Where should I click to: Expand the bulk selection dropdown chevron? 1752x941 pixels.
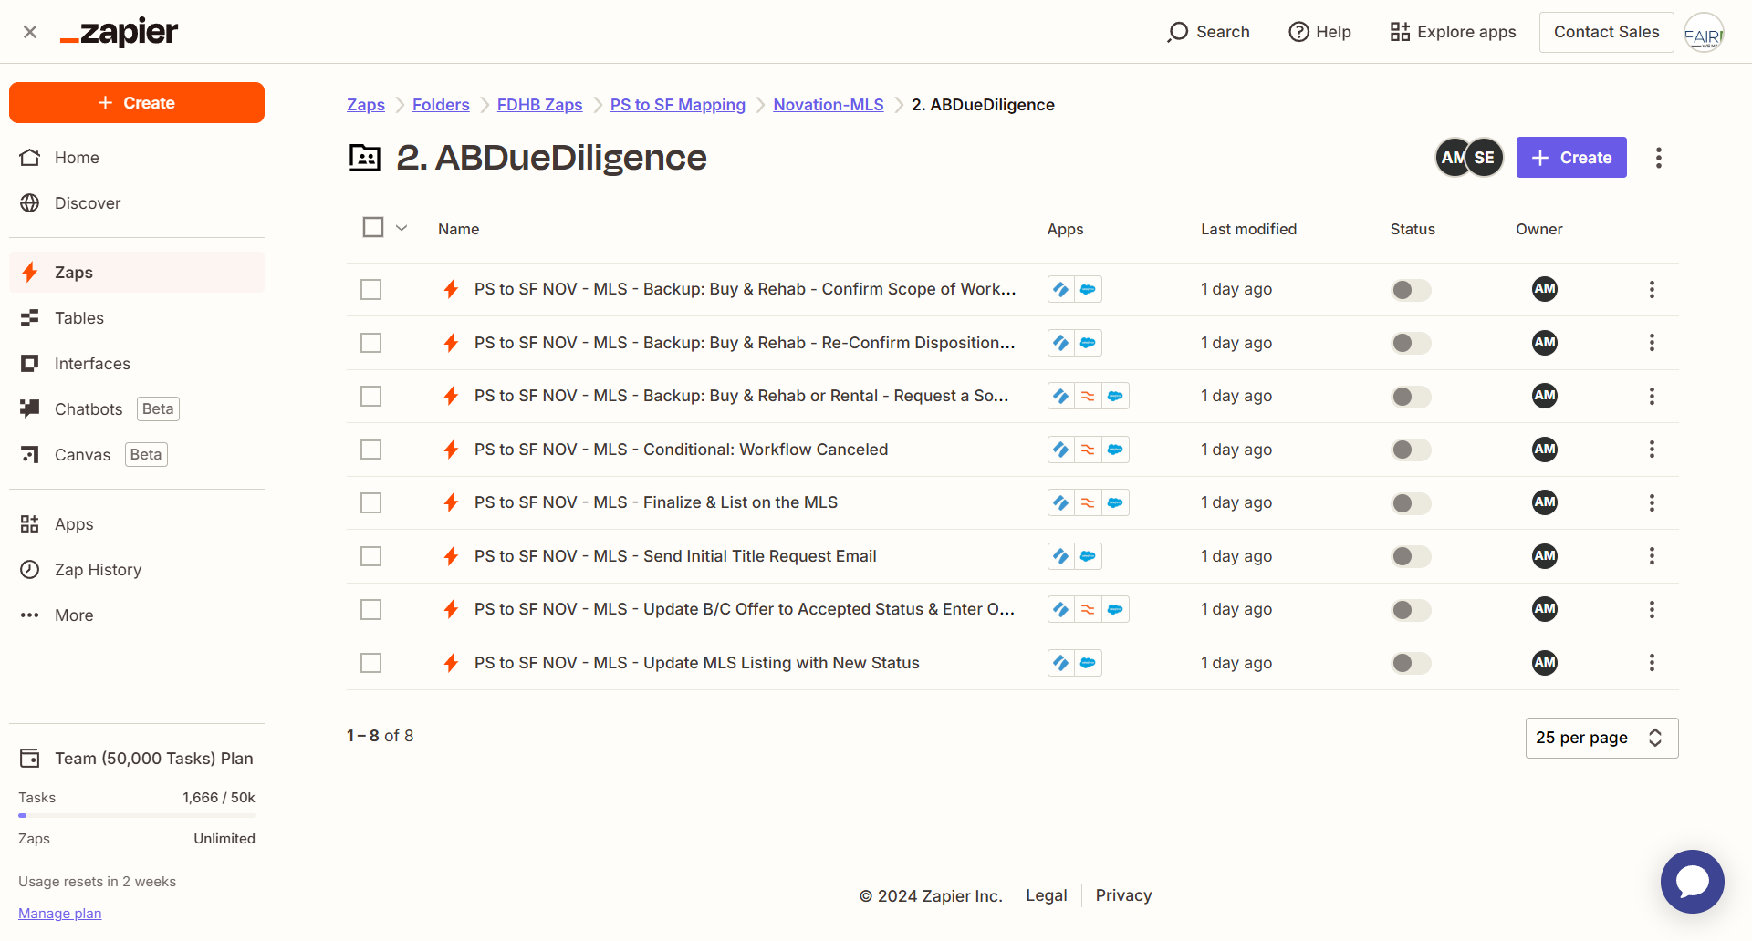[401, 228]
